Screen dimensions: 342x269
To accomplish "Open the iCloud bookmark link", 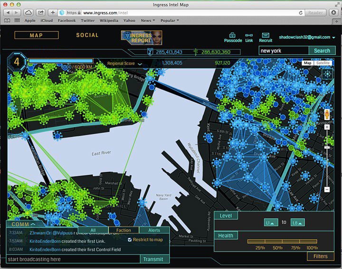I will [x=47, y=20].
